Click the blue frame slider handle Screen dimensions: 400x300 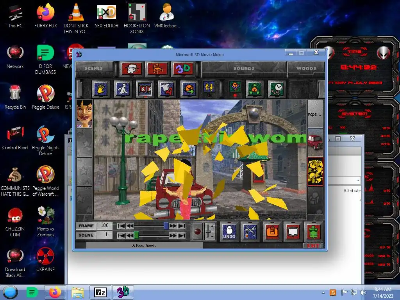[166, 225]
